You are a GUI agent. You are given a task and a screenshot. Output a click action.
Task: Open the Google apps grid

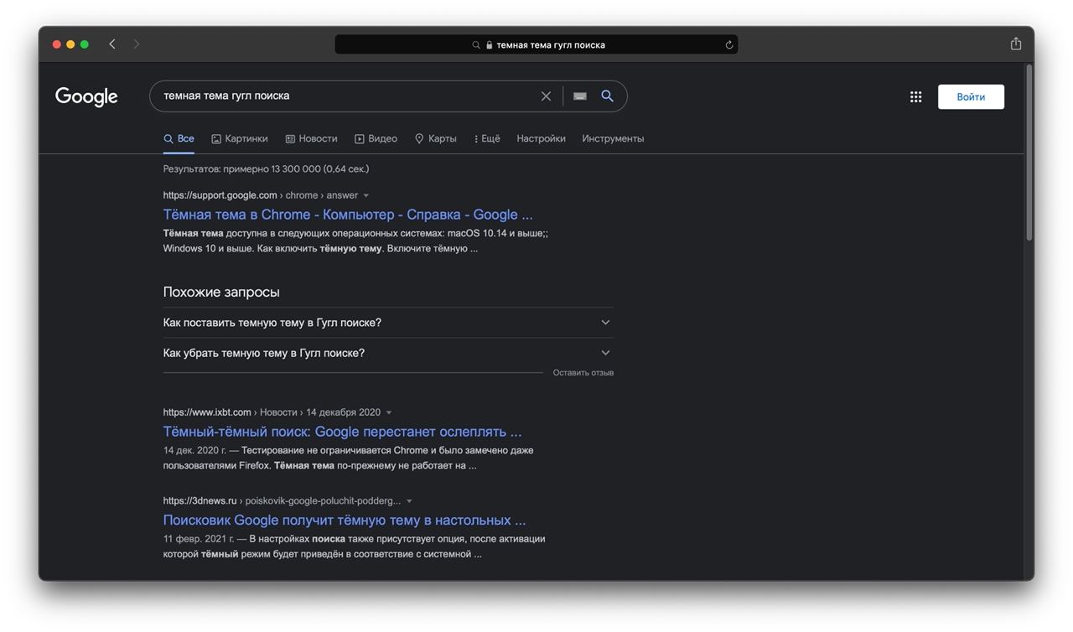915,97
